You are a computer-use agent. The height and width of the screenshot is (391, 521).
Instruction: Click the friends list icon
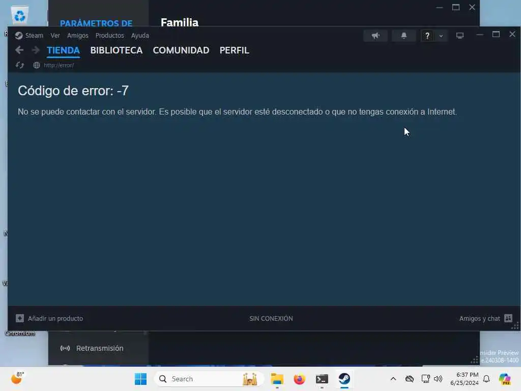508,318
